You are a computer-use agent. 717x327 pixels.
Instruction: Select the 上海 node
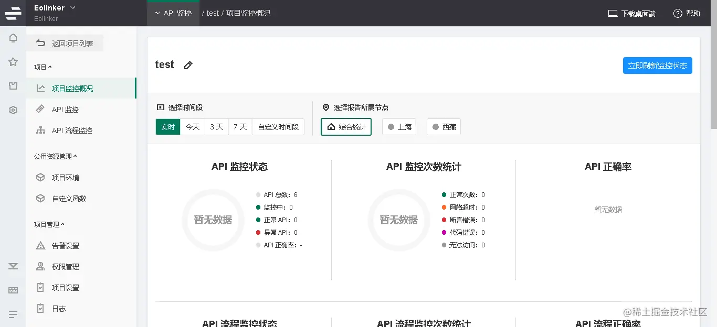399,127
